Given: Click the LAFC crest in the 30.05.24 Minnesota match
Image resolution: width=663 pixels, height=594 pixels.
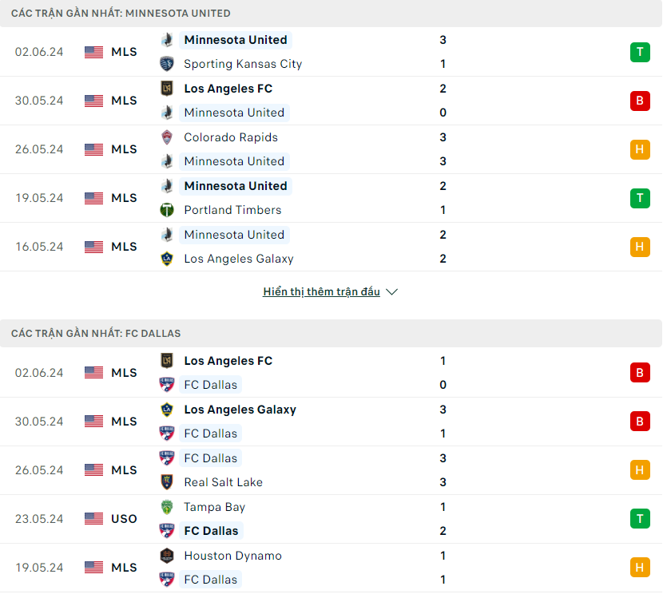Looking at the screenshot, I should pos(167,89).
